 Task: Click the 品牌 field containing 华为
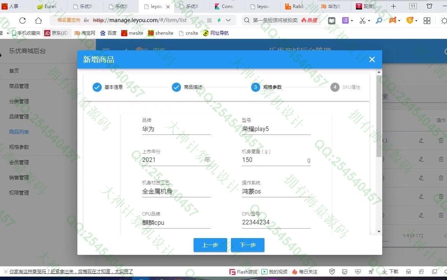[176, 129]
